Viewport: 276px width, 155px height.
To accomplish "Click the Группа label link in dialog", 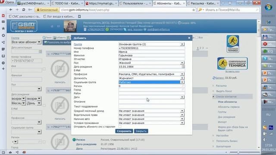I will (x=78, y=44).
